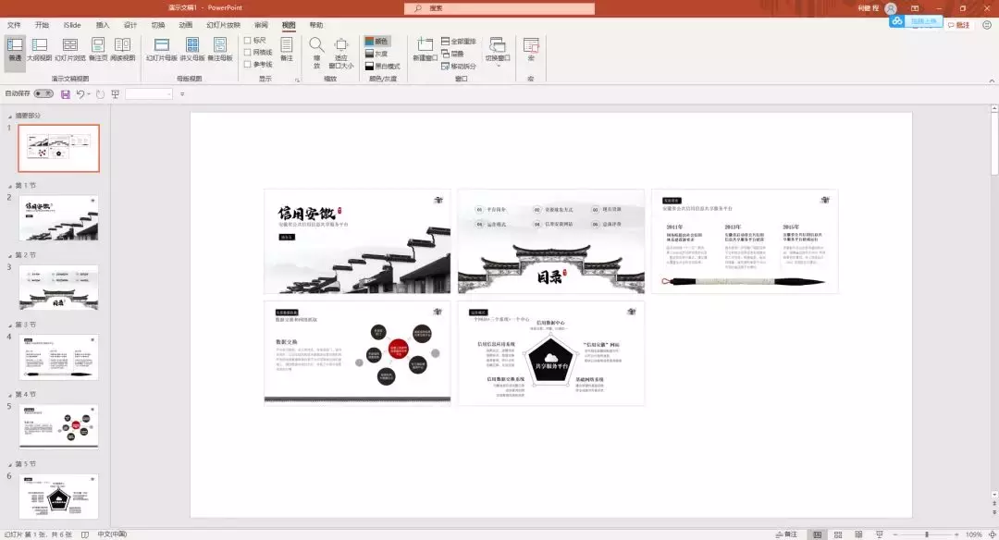
Task: Switch to Outline view (大纲视图)
Action: pos(40,50)
